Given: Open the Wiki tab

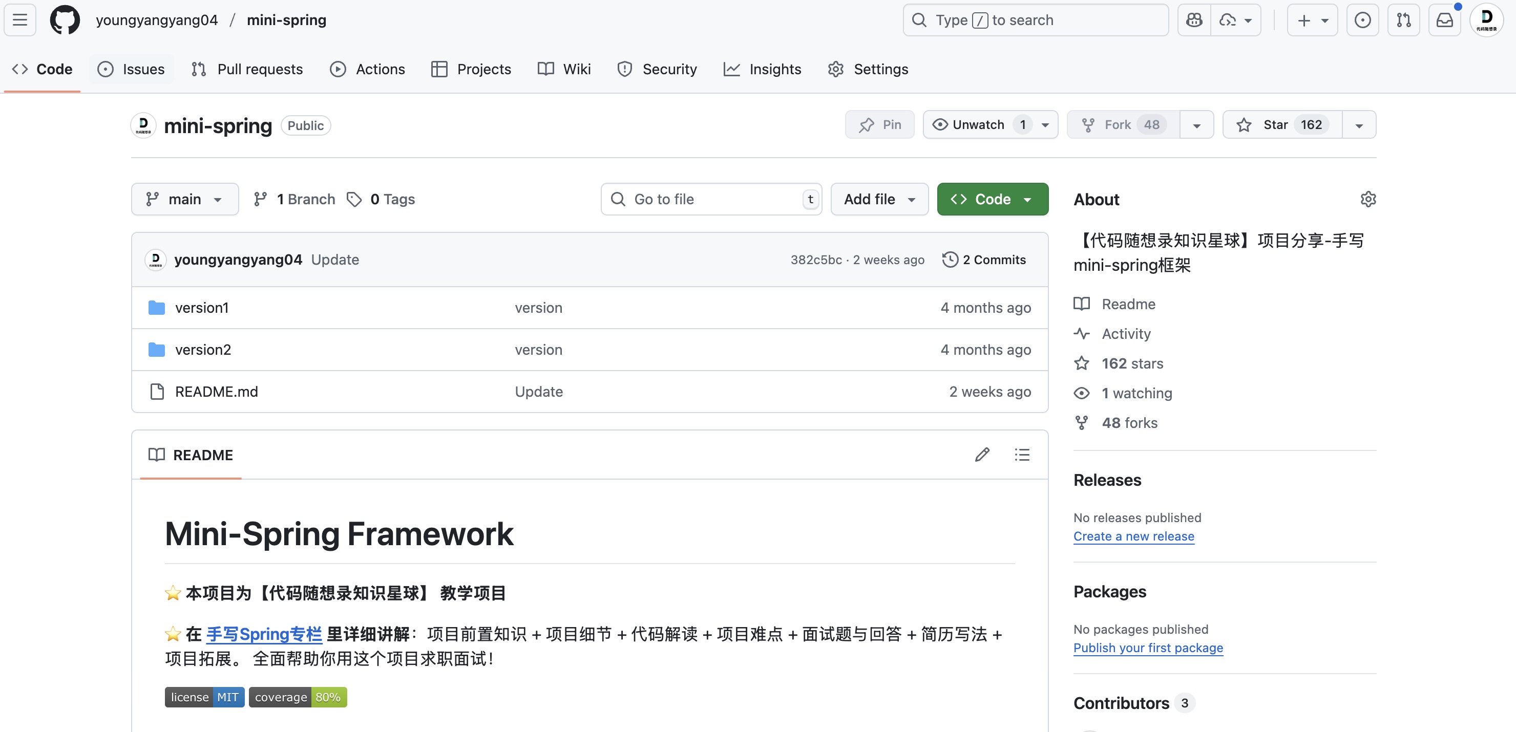Looking at the screenshot, I should point(564,69).
